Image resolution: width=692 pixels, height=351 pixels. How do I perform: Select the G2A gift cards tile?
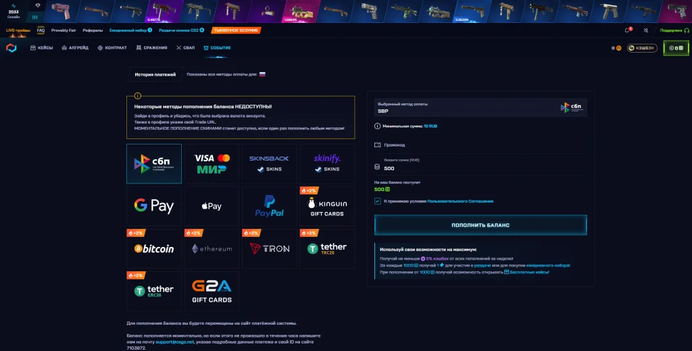click(x=212, y=291)
